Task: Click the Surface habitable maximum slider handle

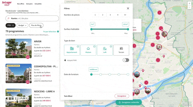Action: (128, 29)
